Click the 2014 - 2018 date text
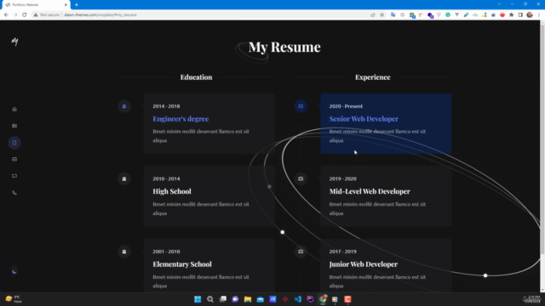The image size is (545, 306). [x=166, y=106]
